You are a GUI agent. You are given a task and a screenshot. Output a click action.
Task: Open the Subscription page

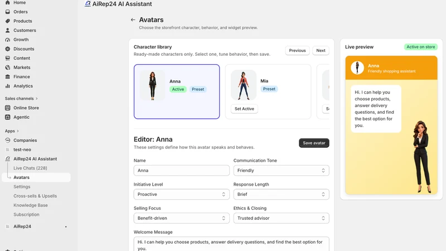coord(26,215)
